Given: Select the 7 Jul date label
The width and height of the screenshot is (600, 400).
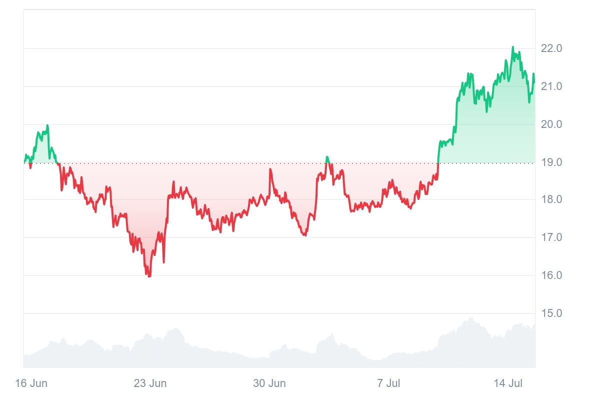Looking at the screenshot, I should click(388, 383).
